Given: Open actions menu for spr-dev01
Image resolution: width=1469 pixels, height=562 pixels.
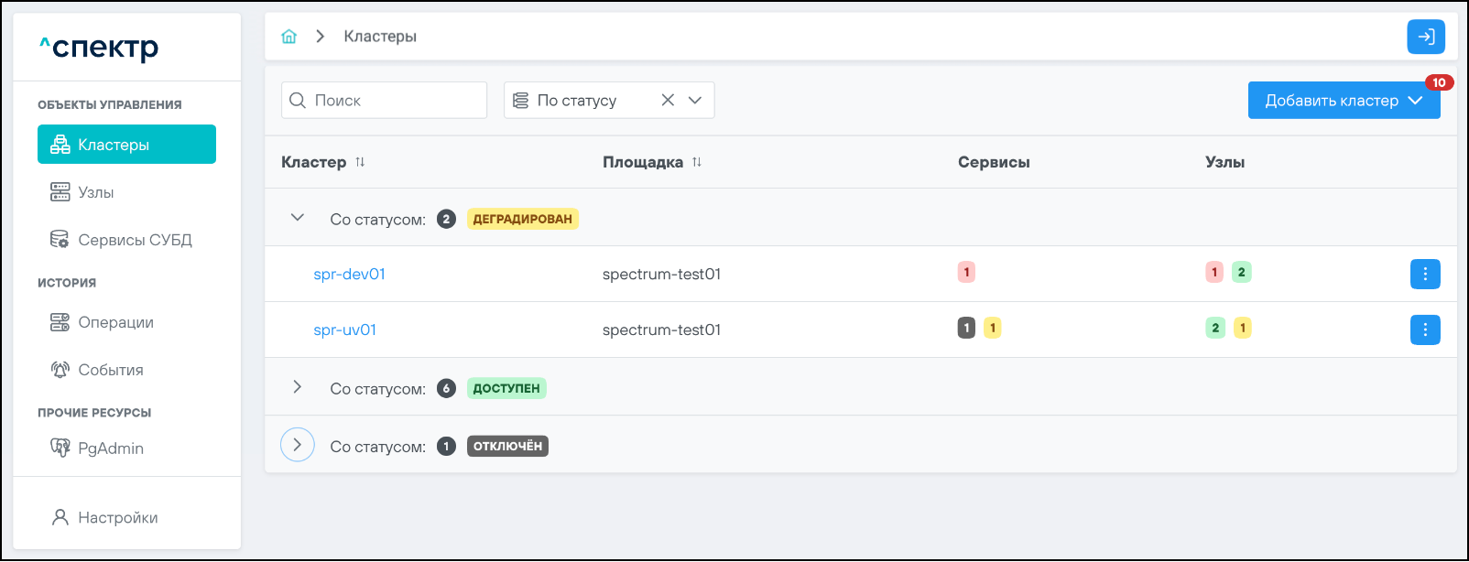Looking at the screenshot, I should coord(1424,274).
